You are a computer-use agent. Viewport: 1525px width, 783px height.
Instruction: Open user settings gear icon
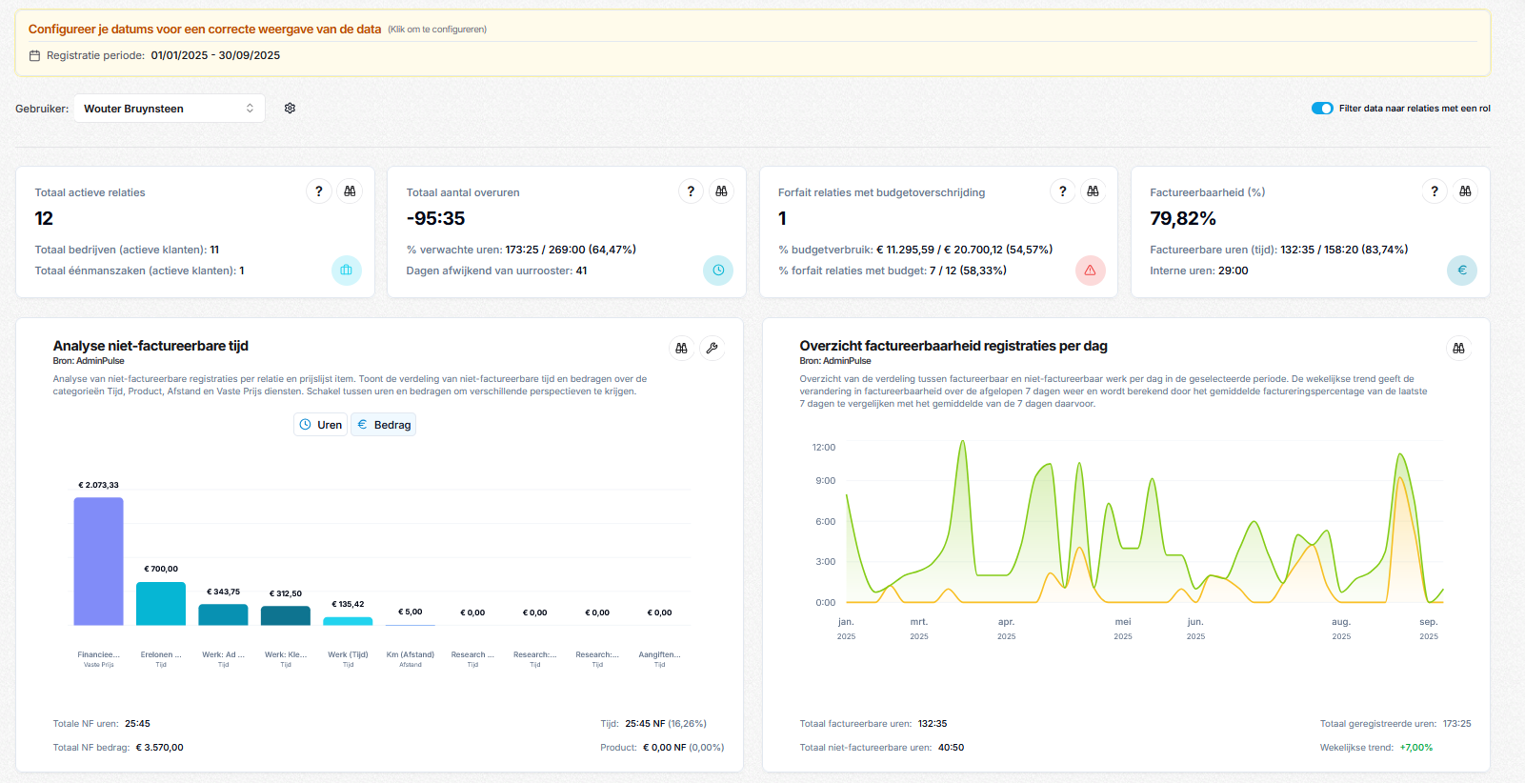(x=290, y=109)
